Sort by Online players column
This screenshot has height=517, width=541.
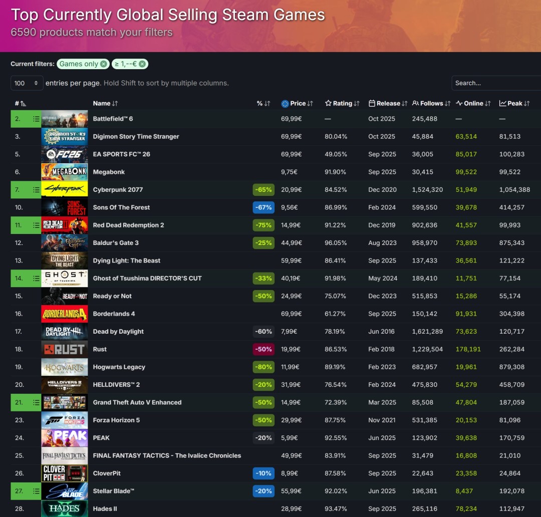[473, 103]
